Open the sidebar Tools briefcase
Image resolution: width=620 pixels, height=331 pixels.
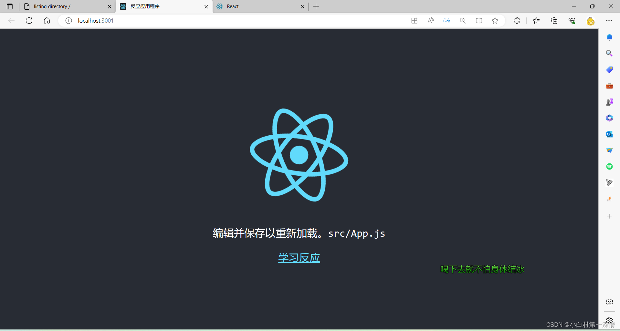pos(609,86)
